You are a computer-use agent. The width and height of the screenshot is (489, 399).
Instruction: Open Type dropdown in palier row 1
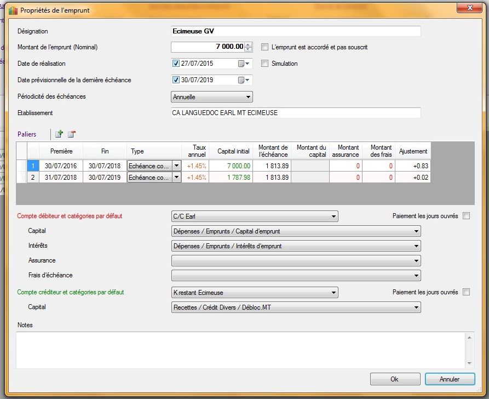(x=176, y=165)
